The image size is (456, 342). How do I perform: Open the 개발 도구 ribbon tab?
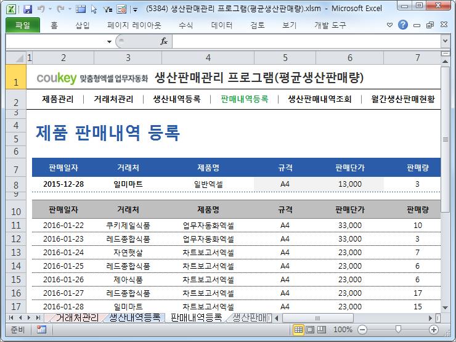[330, 26]
